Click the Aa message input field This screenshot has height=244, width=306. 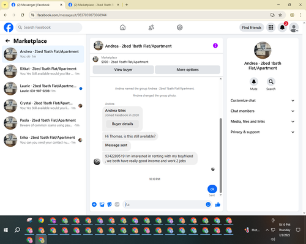164,204
